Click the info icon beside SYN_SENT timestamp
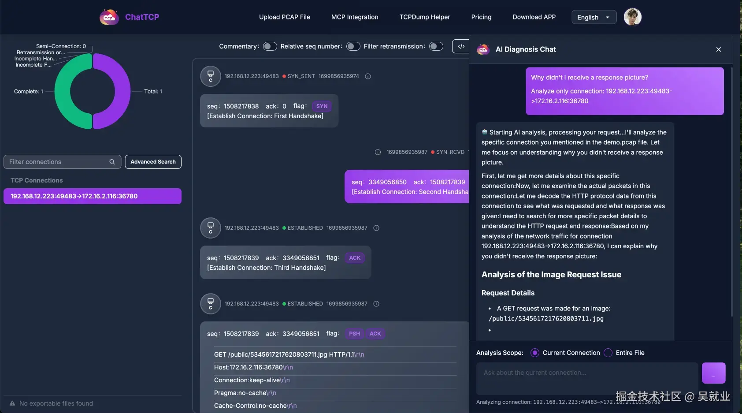 (368, 76)
